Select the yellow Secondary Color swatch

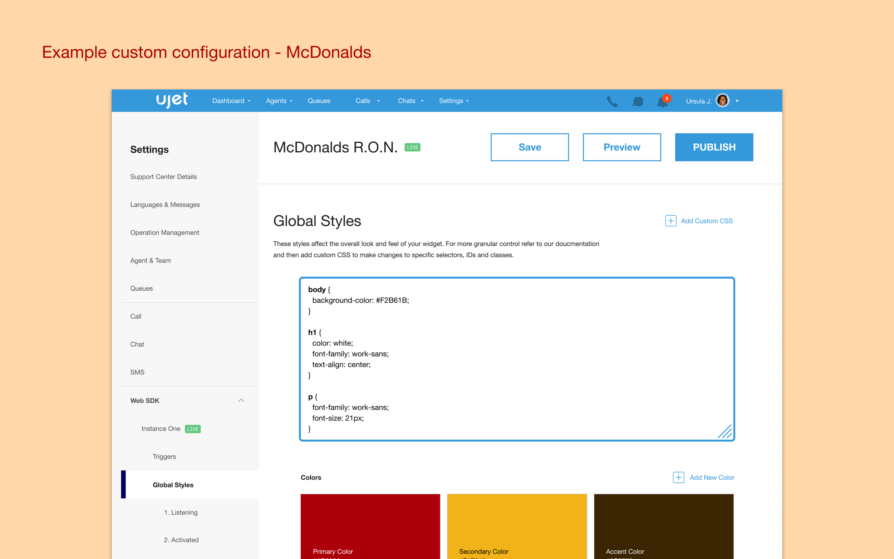[517, 526]
